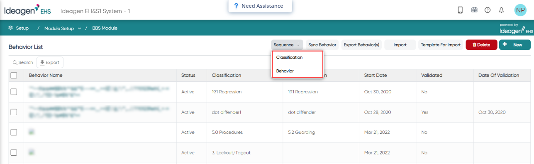
Task: Click the dot diffender1 classification cell
Action: [x=226, y=112]
